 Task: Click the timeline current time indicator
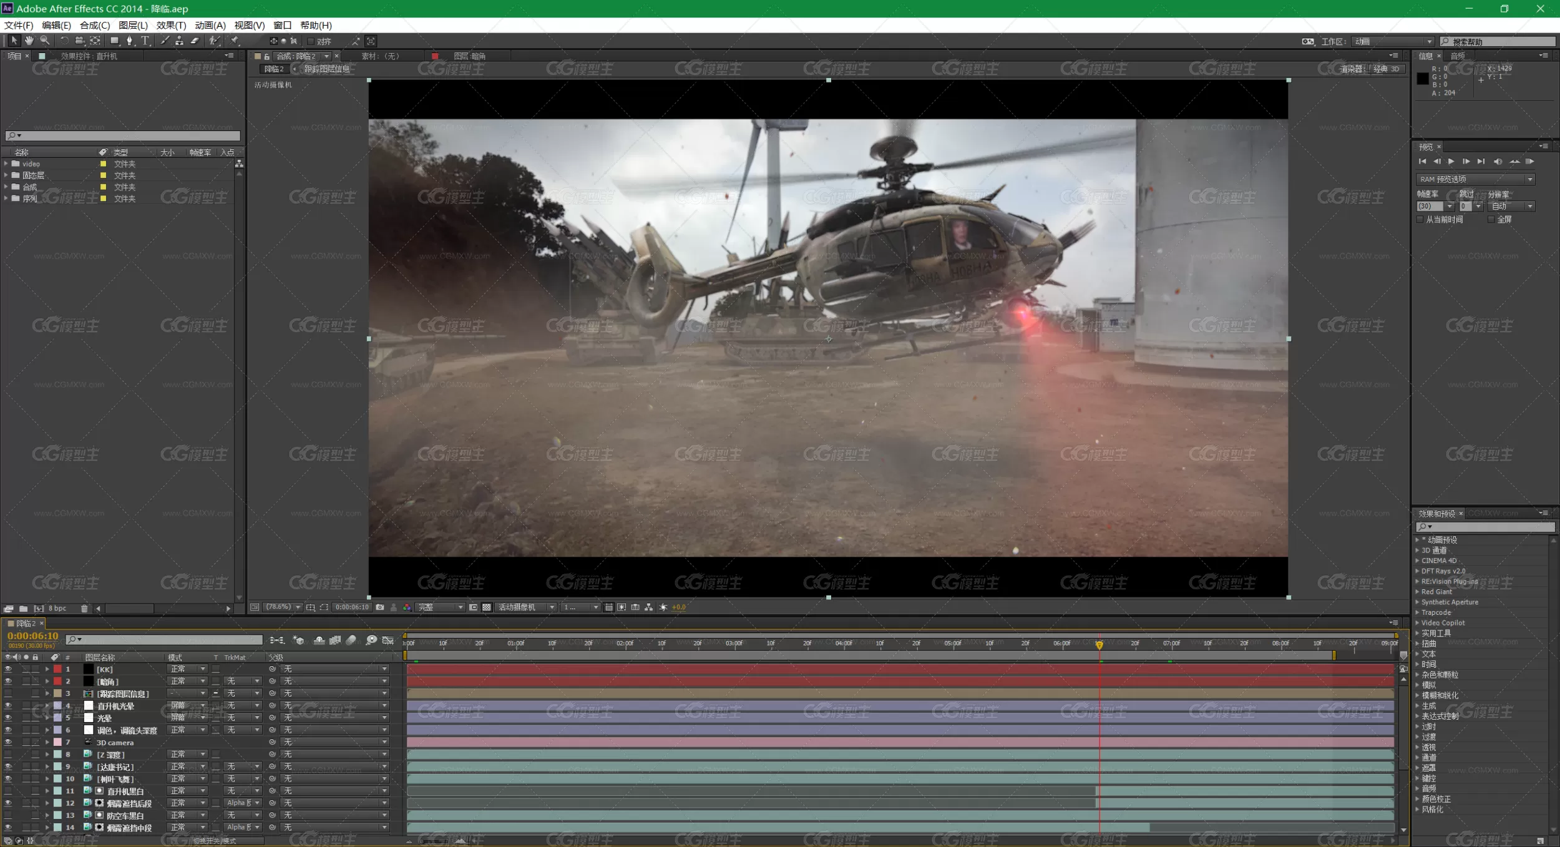[x=1099, y=645]
